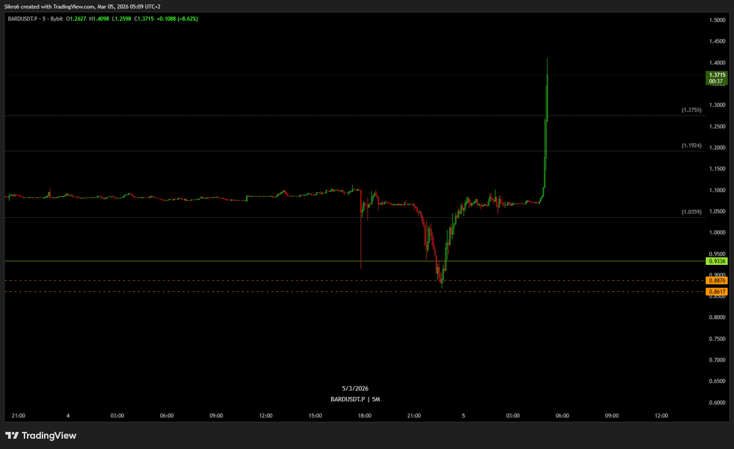
Task: Click the current price label 1.3715
Action: (716, 75)
